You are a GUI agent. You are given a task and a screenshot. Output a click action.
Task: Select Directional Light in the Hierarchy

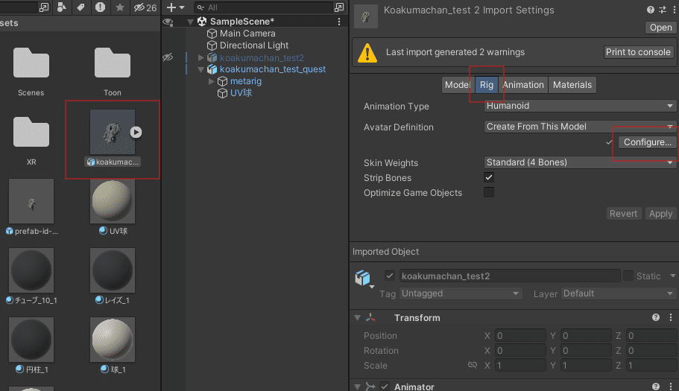click(x=253, y=45)
